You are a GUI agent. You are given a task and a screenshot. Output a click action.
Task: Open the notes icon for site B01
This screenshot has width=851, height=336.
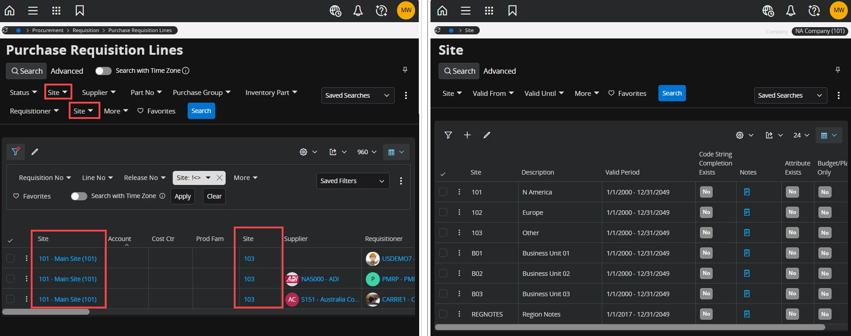(x=747, y=253)
